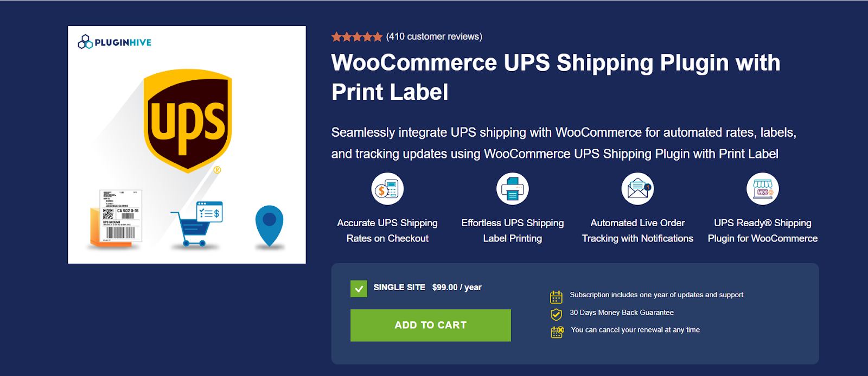This screenshot has height=376, width=868.
Task: Click the money back guarantee shield icon
Action: 556,314
